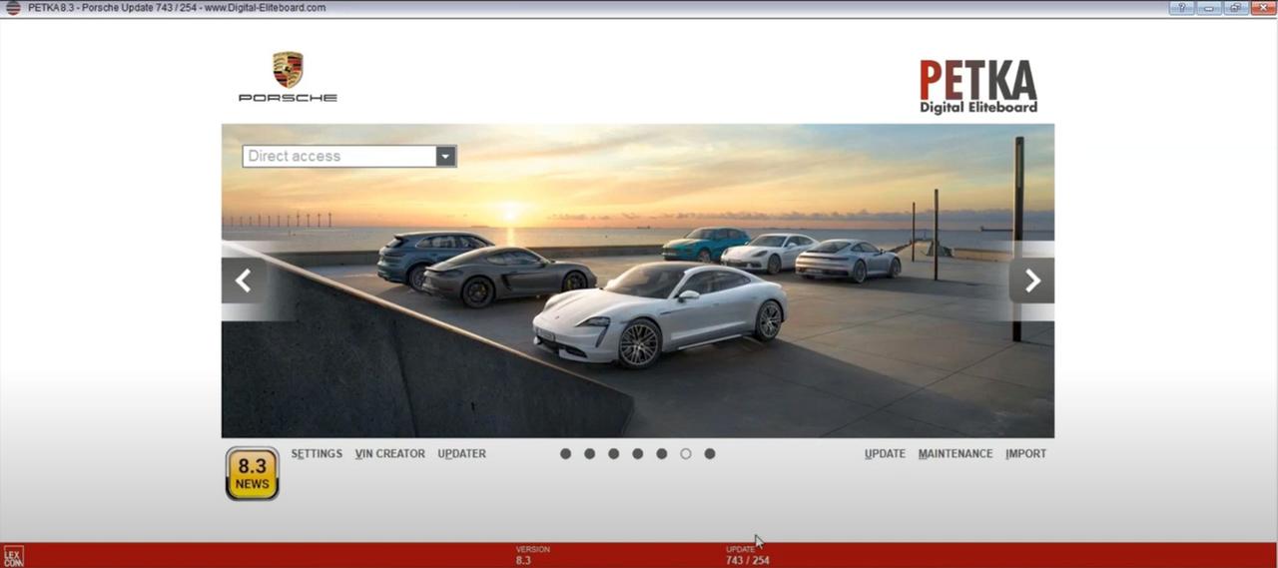The image size is (1278, 568).
Task: Close the PETKA window
Action: click(1263, 8)
